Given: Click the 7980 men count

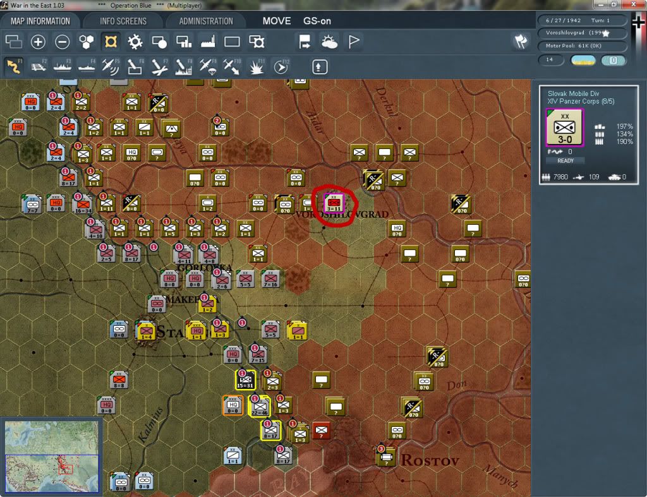Looking at the screenshot, I should coord(560,177).
